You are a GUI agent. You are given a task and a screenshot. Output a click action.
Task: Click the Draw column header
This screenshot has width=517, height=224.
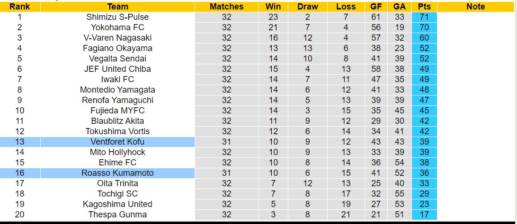point(308,7)
